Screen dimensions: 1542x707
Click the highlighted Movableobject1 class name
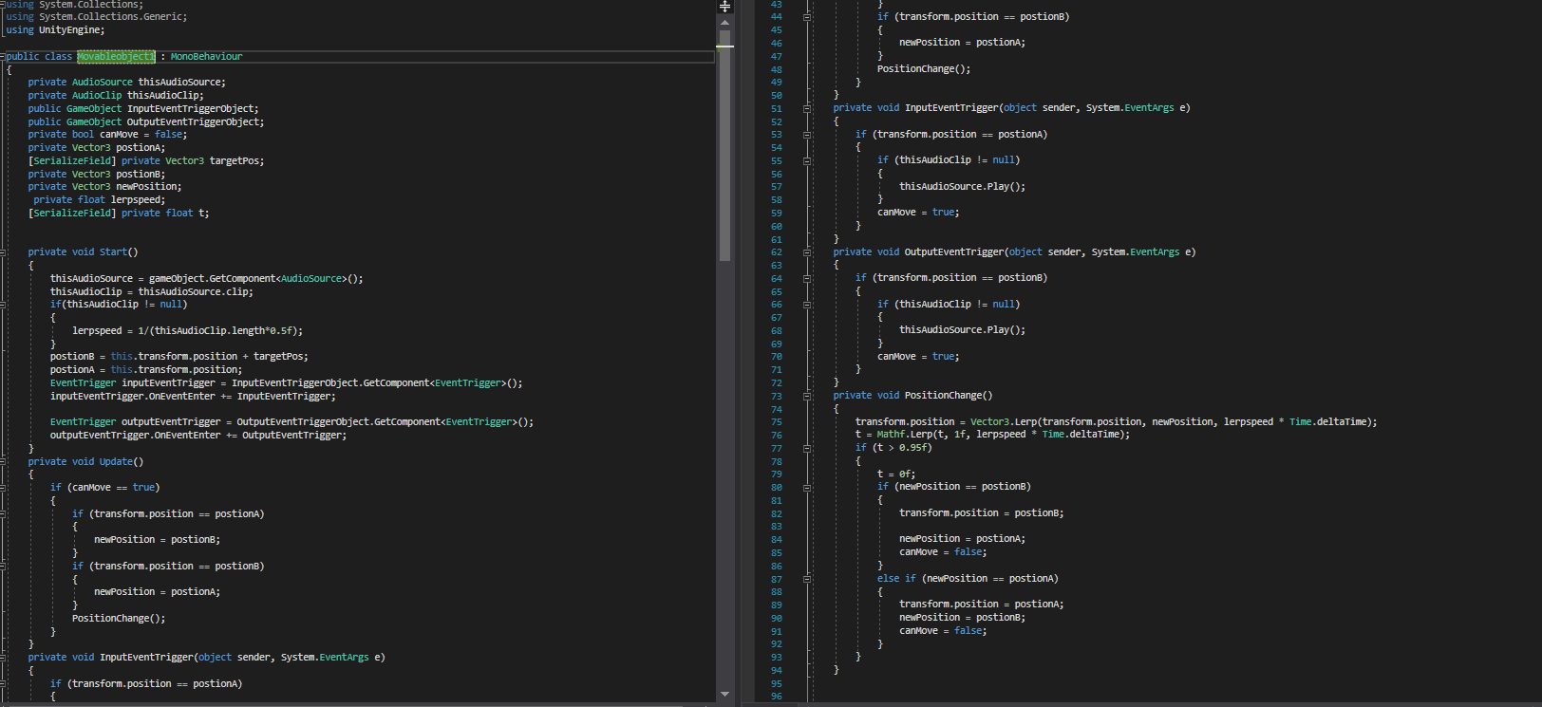coord(116,57)
